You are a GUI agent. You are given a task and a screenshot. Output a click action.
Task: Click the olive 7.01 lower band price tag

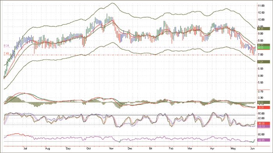point(264,62)
